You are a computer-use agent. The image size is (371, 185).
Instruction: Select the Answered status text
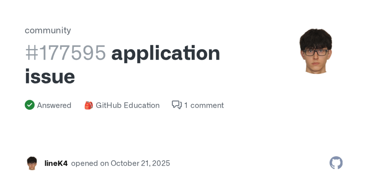click(x=54, y=105)
